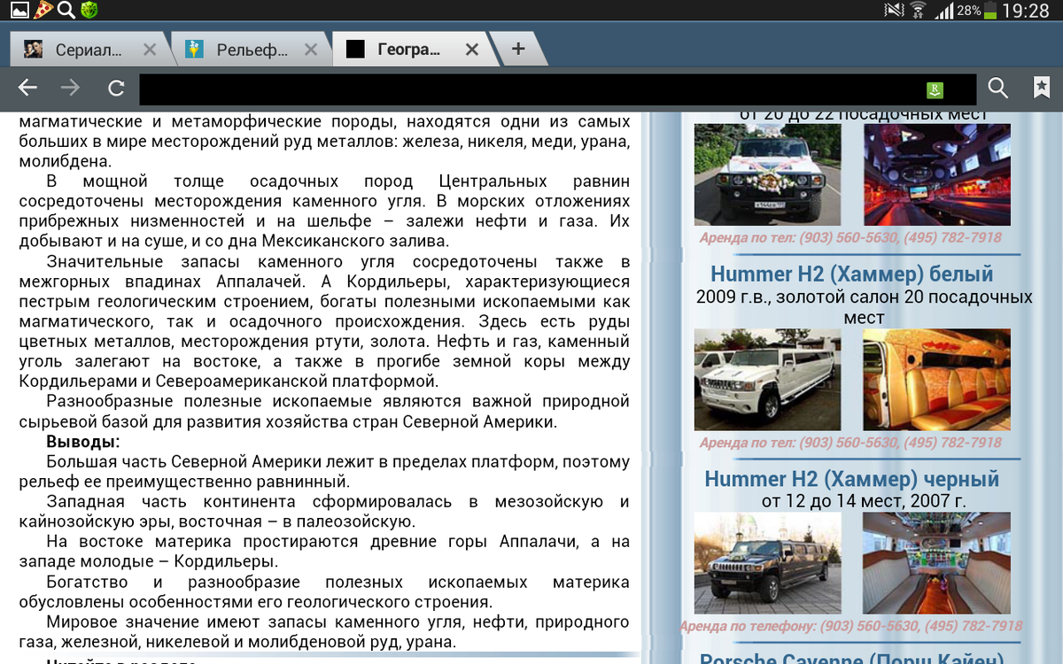Image resolution: width=1063 pixels, height=664 pixels.
Task: Focus the blacked-out address bar field
Action: click(x=557, y=89)
